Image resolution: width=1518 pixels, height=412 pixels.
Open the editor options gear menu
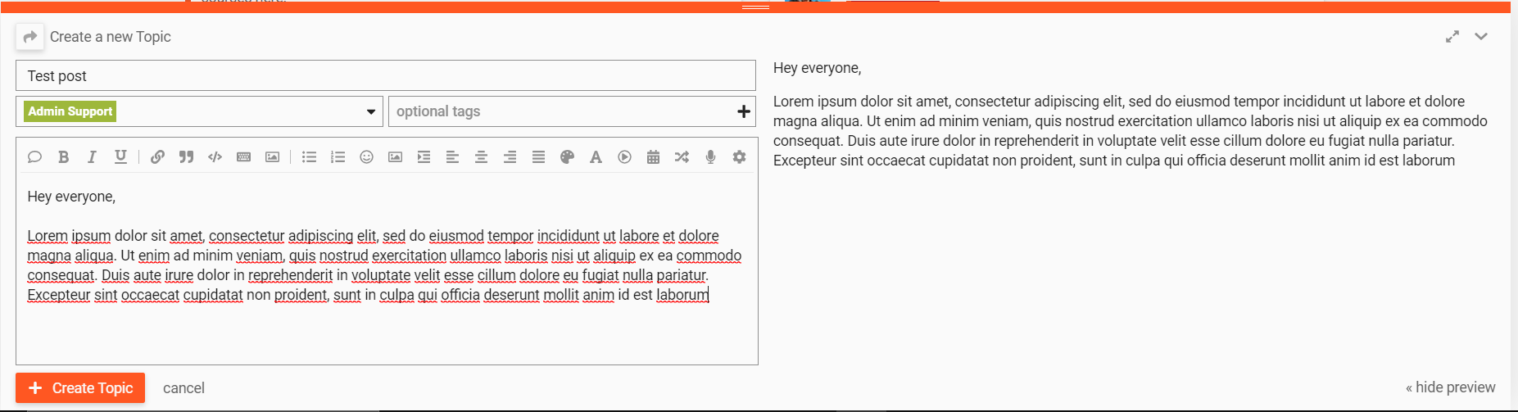[739, 157]
